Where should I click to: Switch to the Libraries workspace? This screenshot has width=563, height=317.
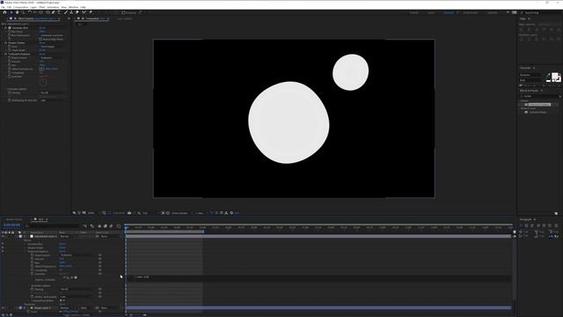(x=493, y=12)
